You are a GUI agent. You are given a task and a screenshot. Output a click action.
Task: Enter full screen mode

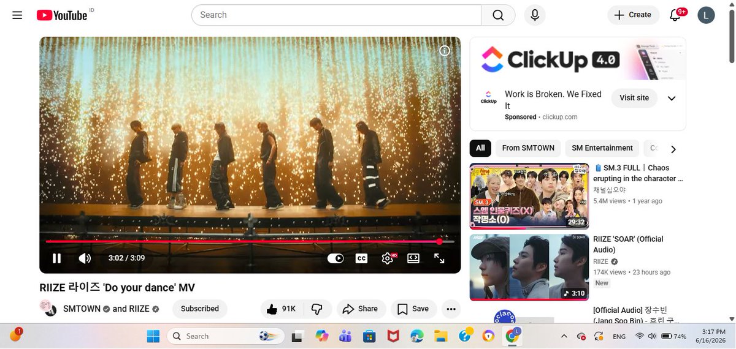(439, 258)
